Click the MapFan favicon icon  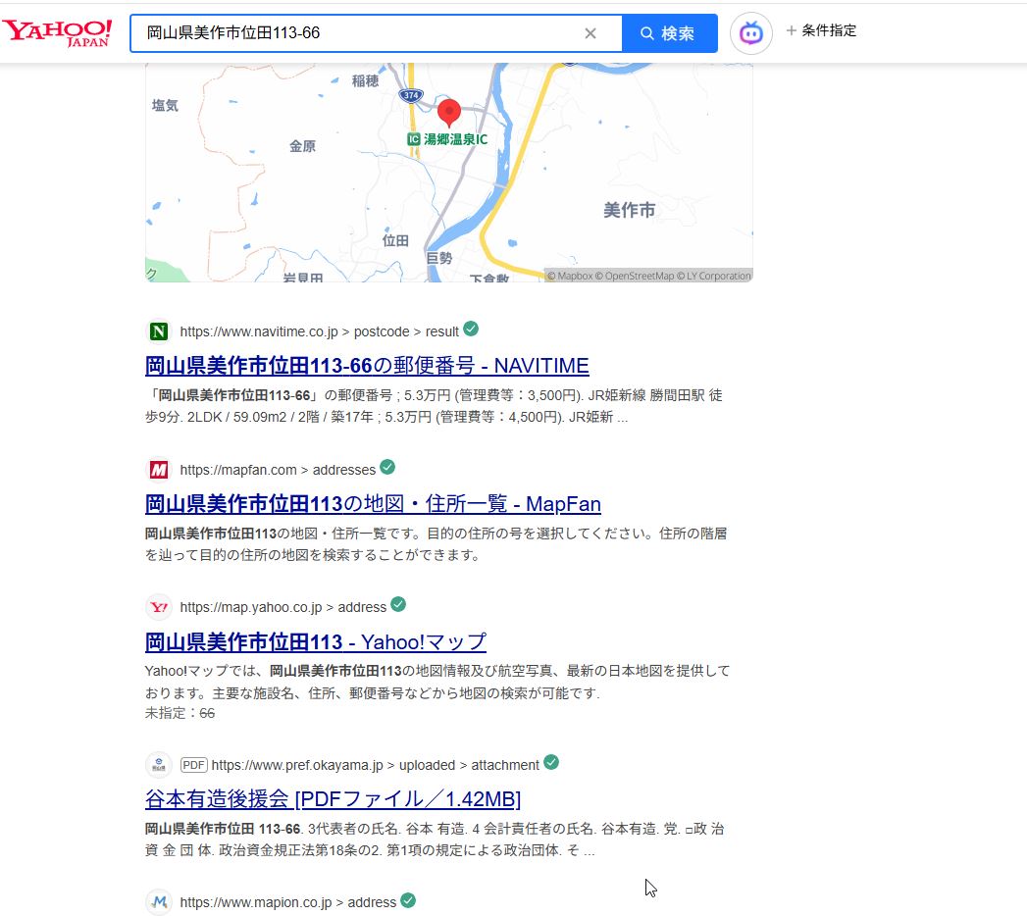point(159,470)
